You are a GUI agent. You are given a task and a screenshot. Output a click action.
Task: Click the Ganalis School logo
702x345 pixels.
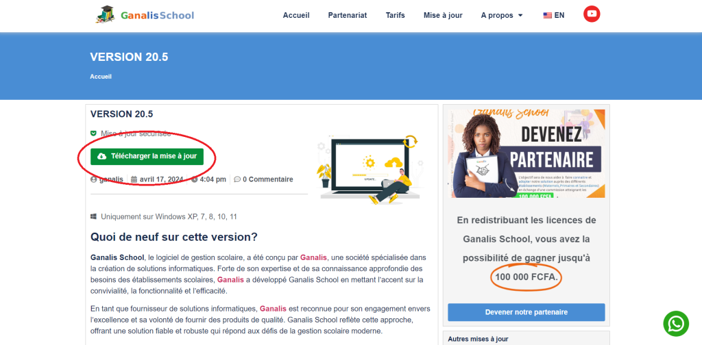pos(145,15)
